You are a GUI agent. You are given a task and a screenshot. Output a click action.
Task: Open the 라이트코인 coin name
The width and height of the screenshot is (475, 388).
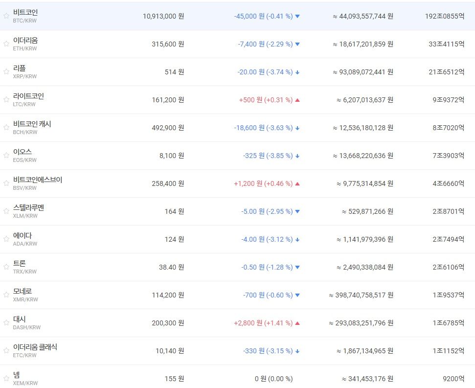point(28,96)
